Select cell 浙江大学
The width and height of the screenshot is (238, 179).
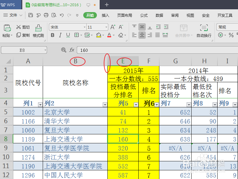tap(75, 157)
